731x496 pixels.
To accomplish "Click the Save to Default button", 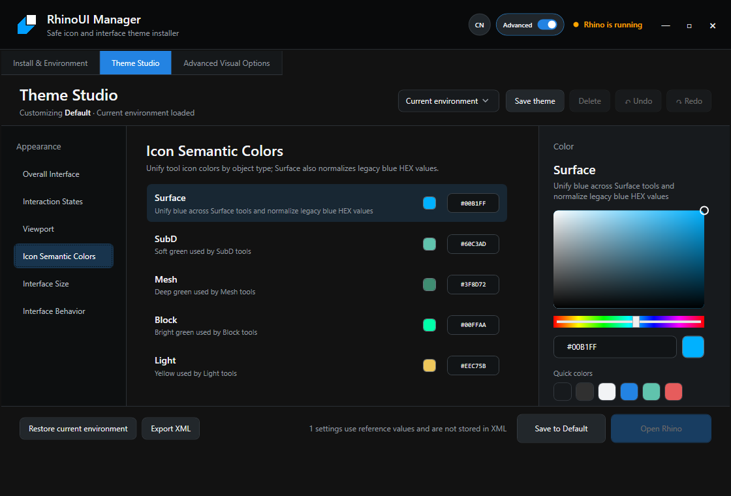I will [561, 428].
